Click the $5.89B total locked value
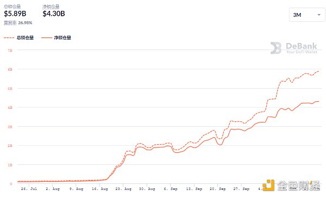326x197 pixels. click(x=15, y=14)
